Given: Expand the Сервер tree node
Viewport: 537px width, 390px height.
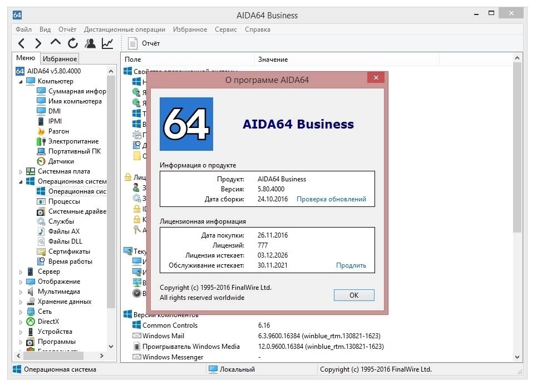Looking at the screenshot, I should [x=21, y=272].
